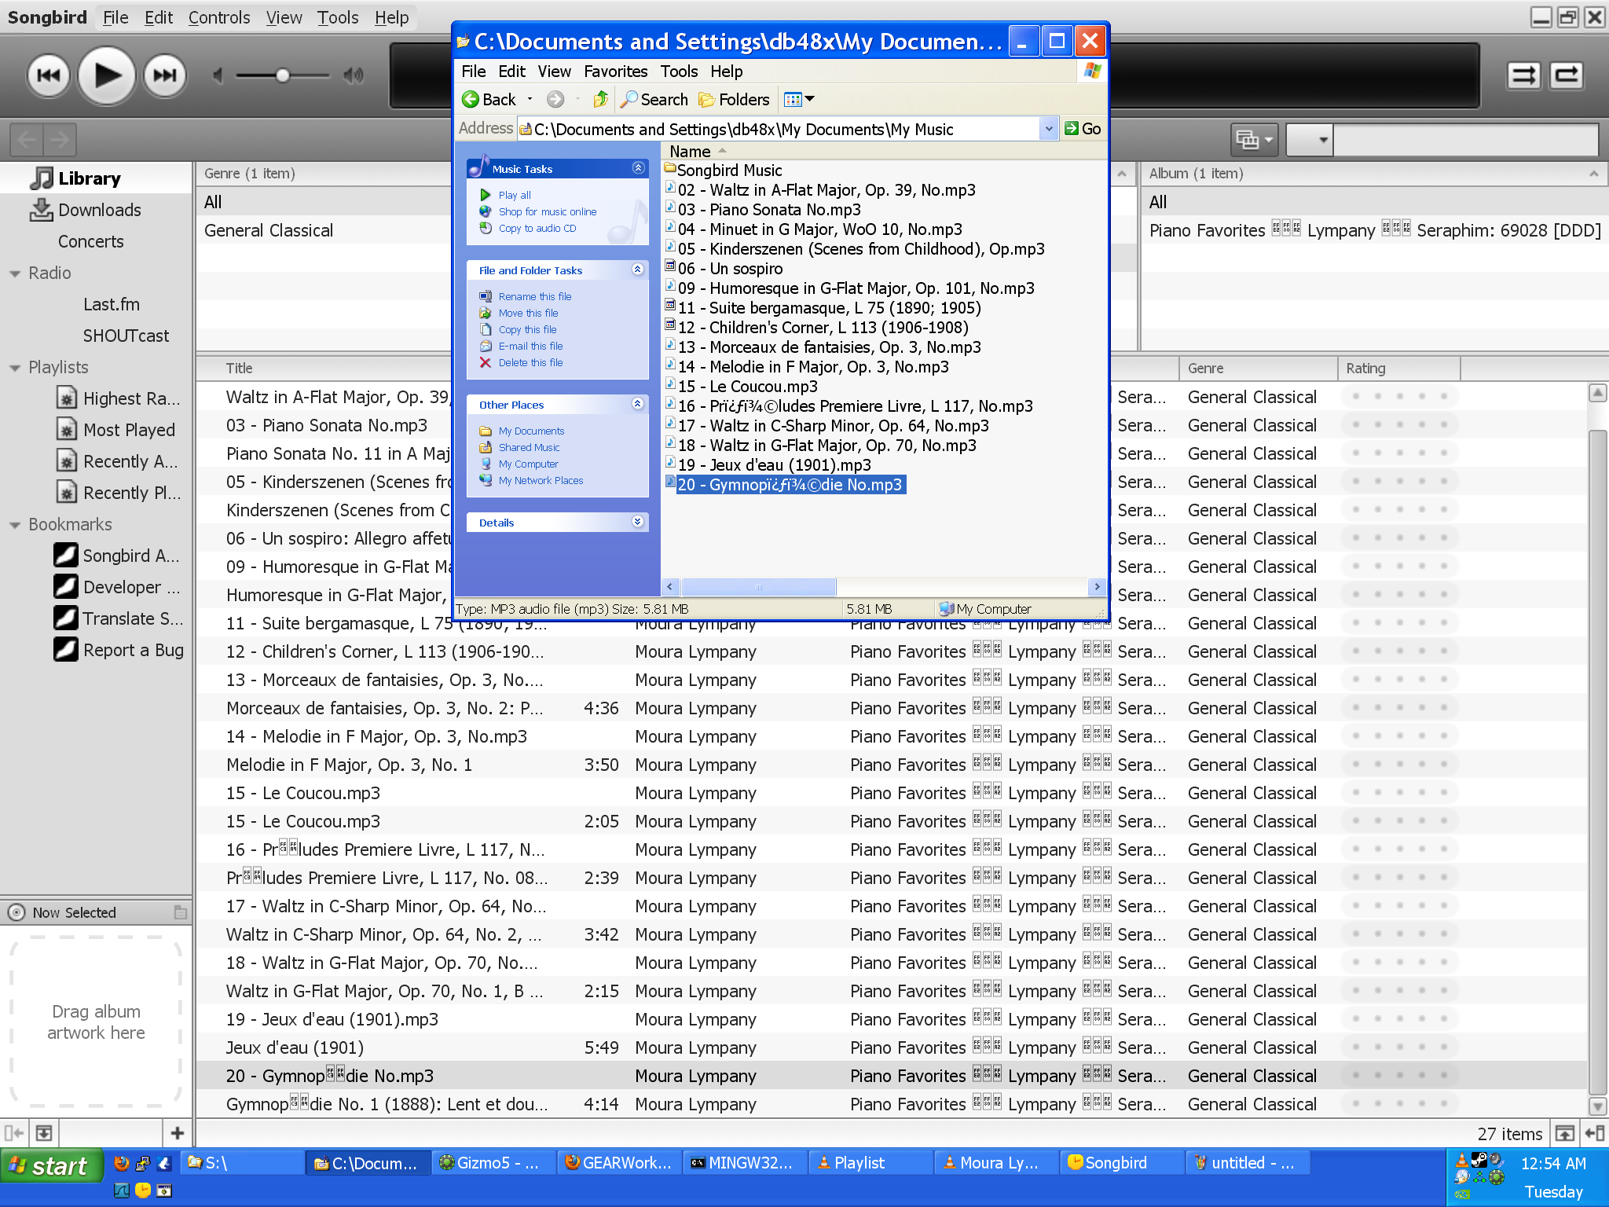Open Explorer File menu
The image size is (1609, 1207).
[473, 72]
